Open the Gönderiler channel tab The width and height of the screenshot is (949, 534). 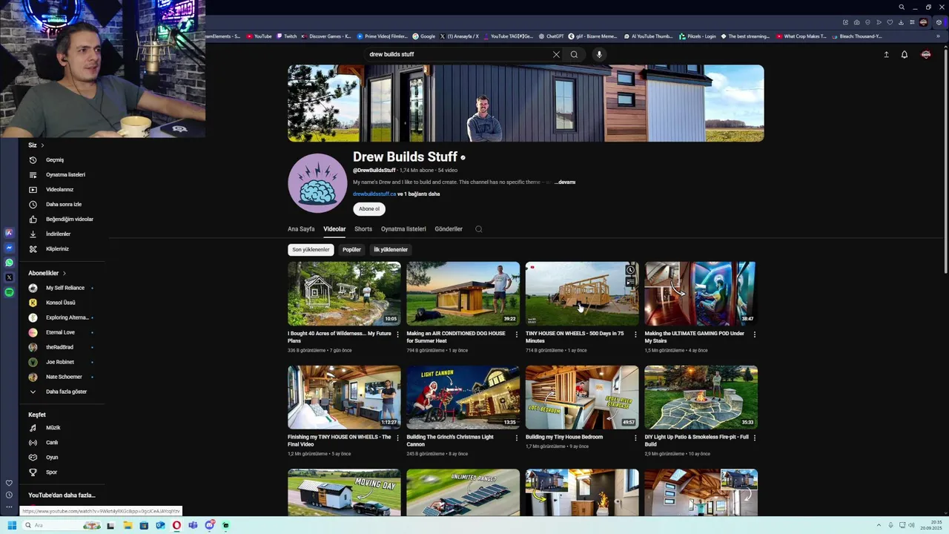(449, 229)
